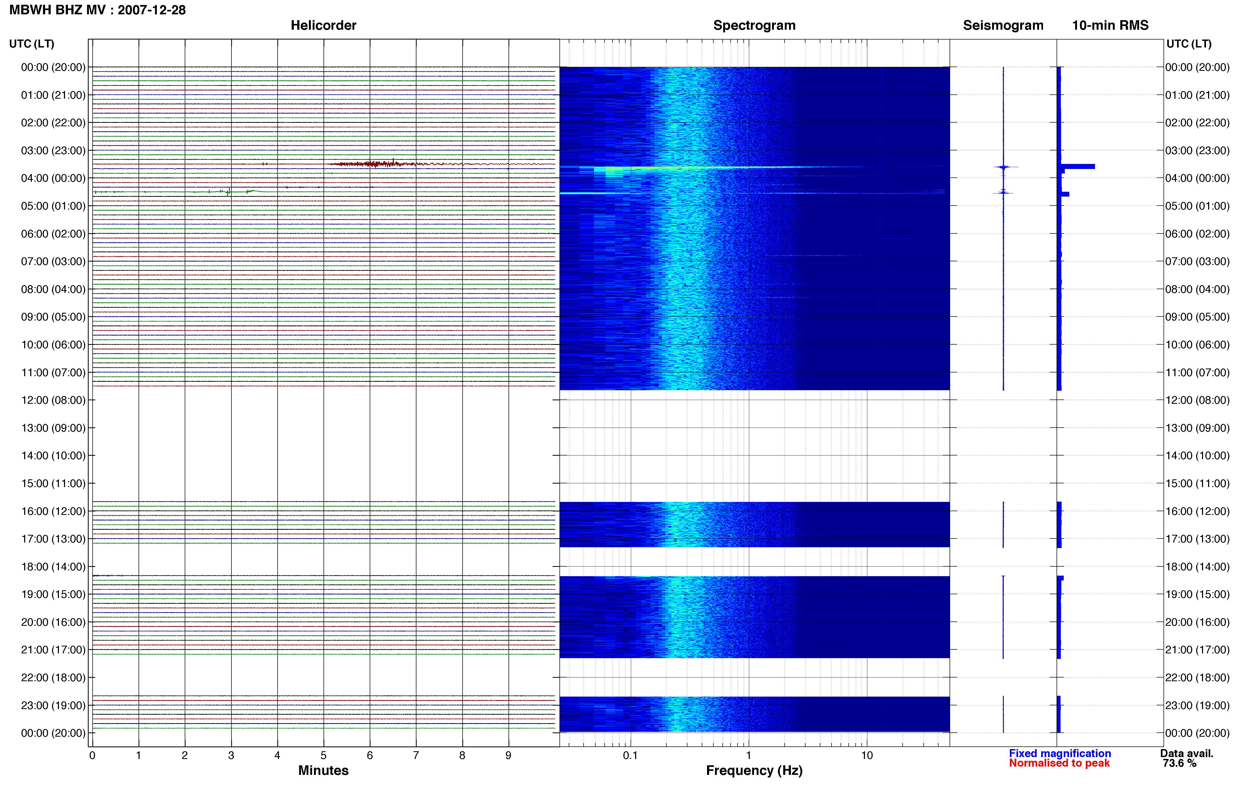Image resolution: width=1258 pixels, height=786 pixels.
Task: Click the right axis label '22:00 (18:00)'
Action: (x=1197, y=678)
